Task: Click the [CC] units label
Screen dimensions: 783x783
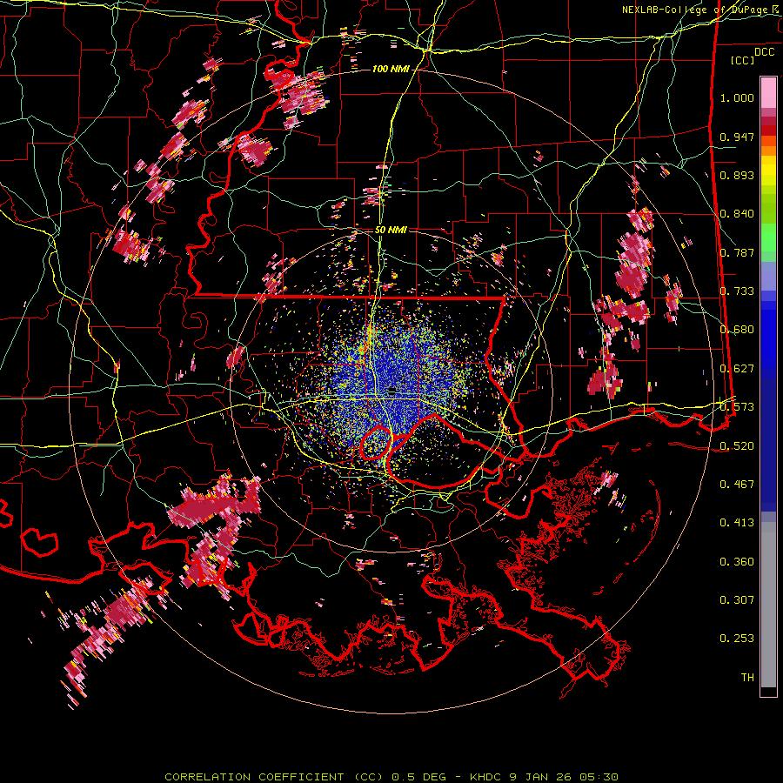Action: click(x=743, y=60)
